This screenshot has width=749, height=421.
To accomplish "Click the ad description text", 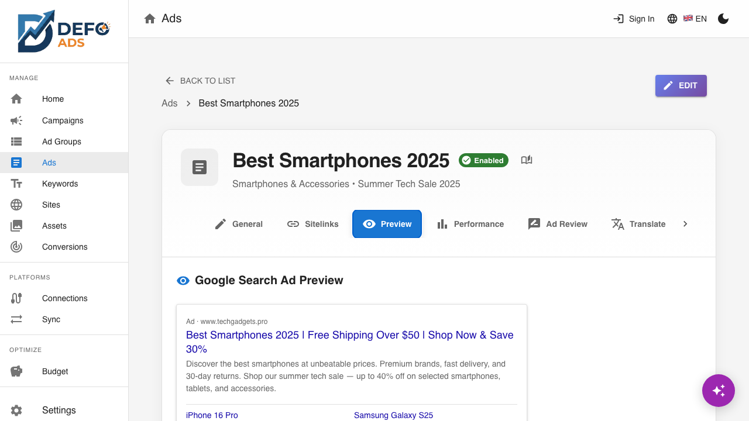I will (x=346, y=376).
